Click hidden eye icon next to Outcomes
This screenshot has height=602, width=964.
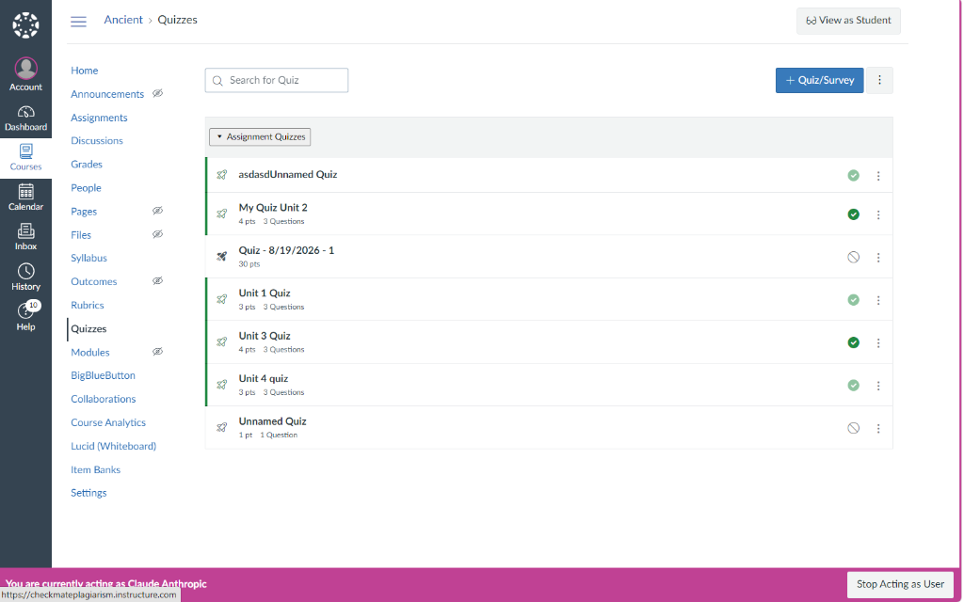(158, 280)
